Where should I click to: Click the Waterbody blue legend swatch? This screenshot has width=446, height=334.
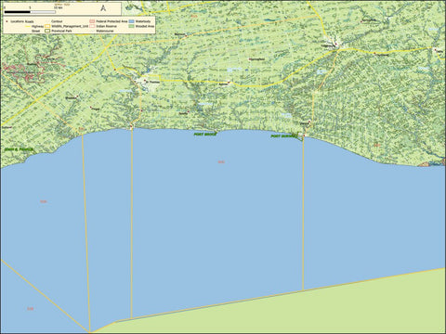(x=131, y=21)
